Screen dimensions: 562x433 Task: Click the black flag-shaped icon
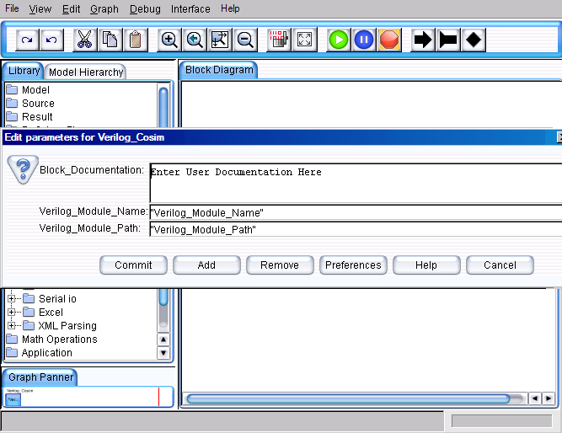point(448,40)
